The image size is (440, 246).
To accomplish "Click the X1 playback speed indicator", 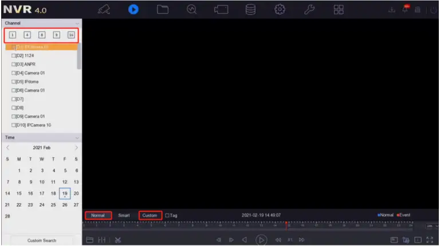I will [x=290, y=240].
